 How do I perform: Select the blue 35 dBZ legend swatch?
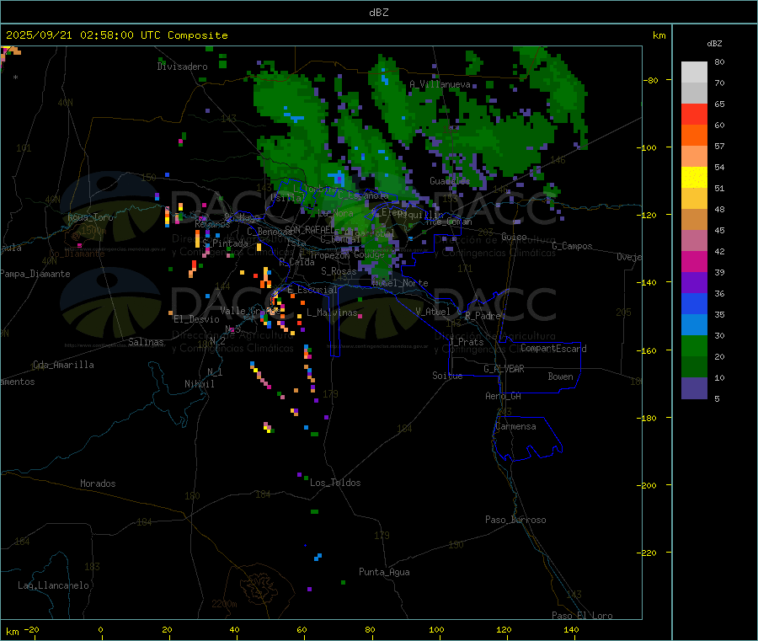pyautogui.click(x=694, y=303)
